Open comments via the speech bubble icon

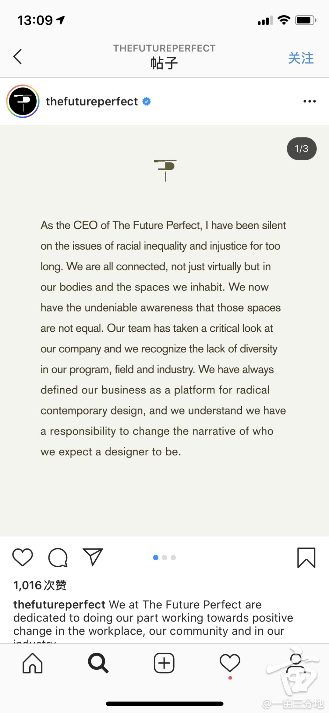pyautogui.click(x=58, y=557)
